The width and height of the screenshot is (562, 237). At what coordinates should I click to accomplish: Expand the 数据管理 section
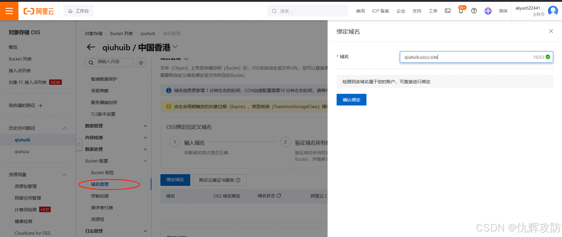[x=116, y=126]
